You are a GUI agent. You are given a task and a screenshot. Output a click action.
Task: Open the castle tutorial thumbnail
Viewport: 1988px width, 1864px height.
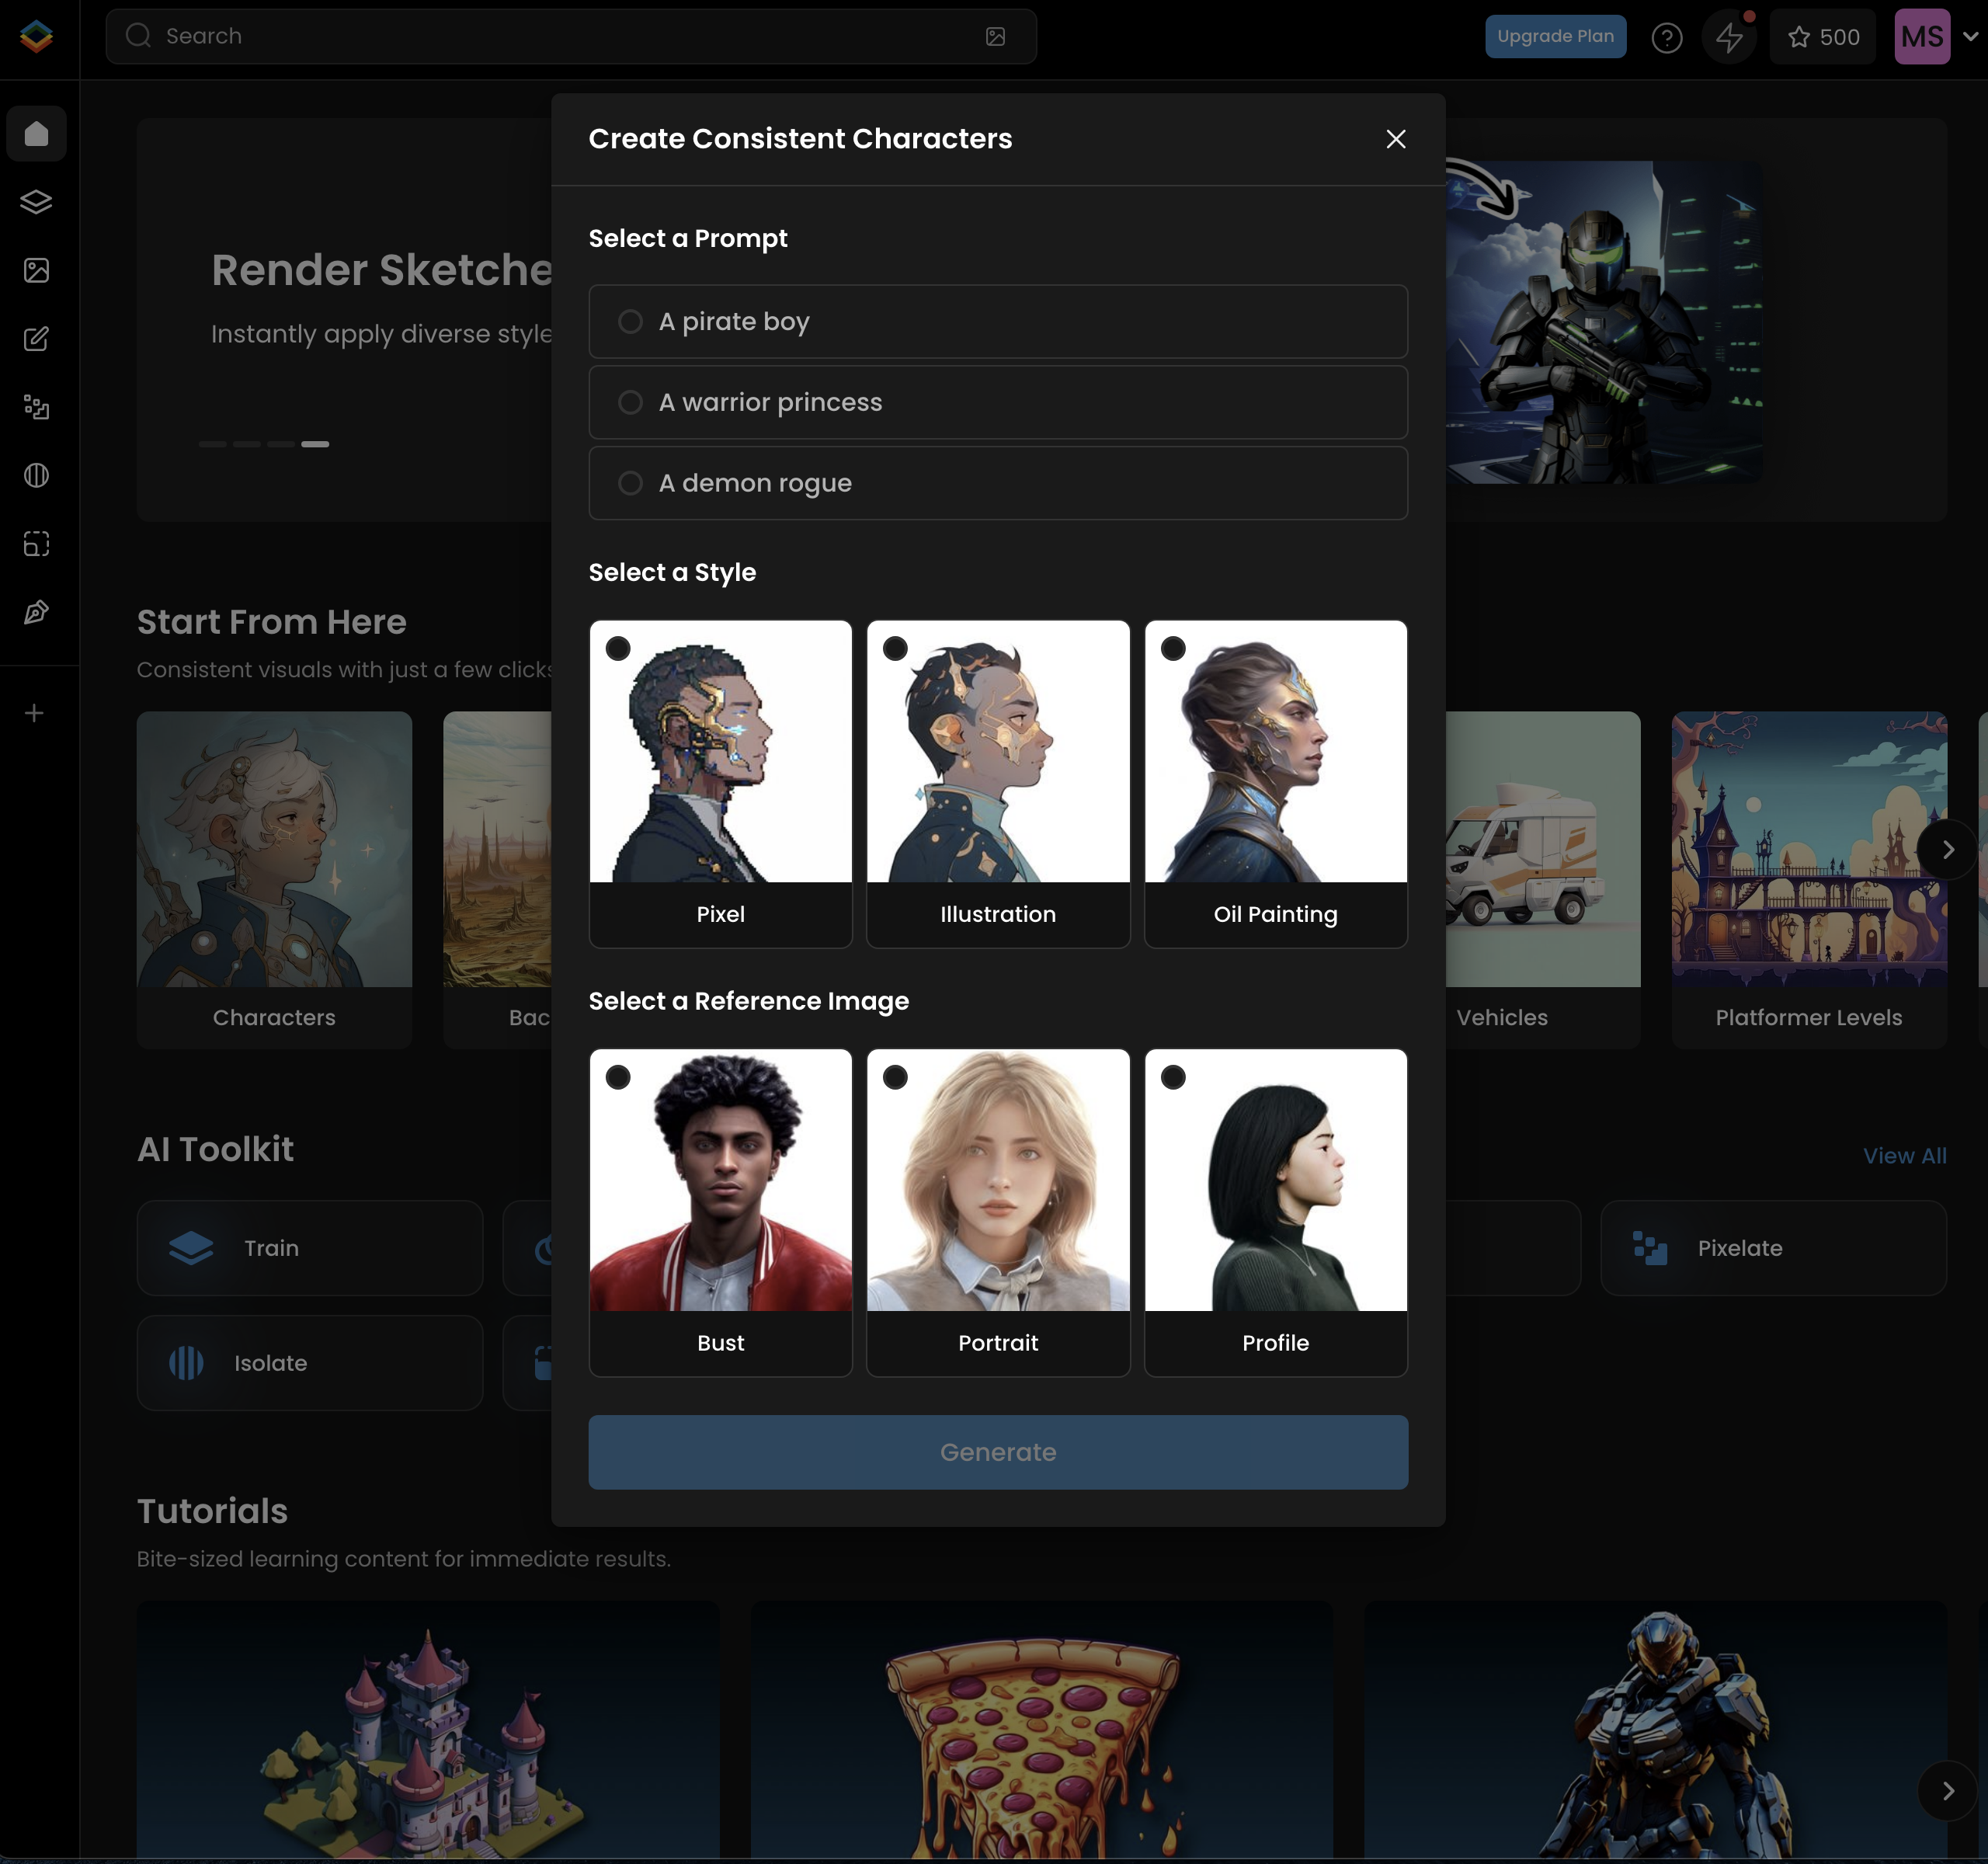(428, 1730)
